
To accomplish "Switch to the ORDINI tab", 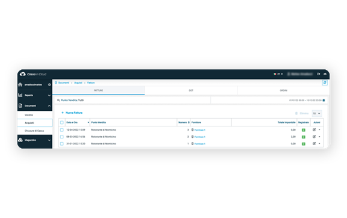I will 283,90.
